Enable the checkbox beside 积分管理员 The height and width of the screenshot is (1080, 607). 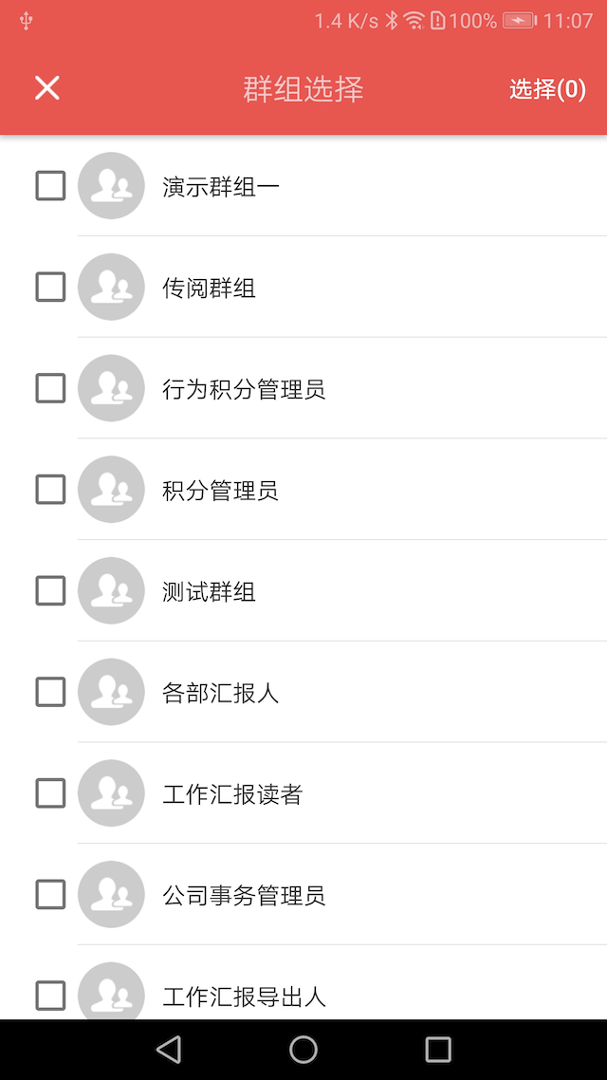click(50, 490)
